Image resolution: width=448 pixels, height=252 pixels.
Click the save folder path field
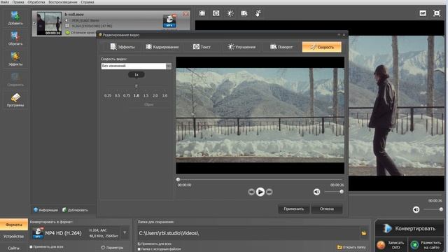248,233
